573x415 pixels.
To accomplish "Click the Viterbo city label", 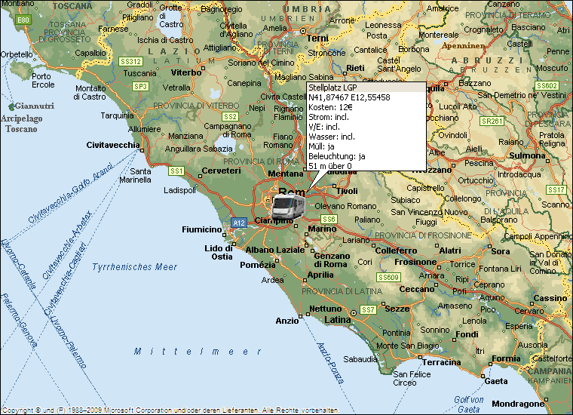I will 186,72.
